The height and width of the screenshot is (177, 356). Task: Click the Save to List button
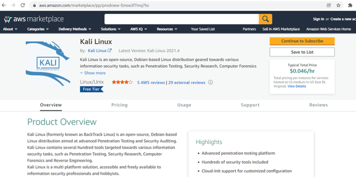point(302,52)
